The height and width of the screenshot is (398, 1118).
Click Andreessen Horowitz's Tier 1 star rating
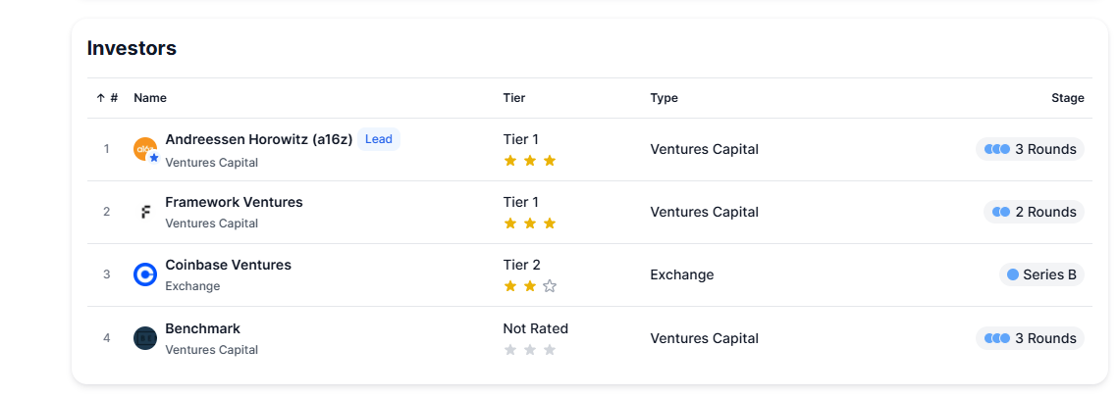[529, 161]
